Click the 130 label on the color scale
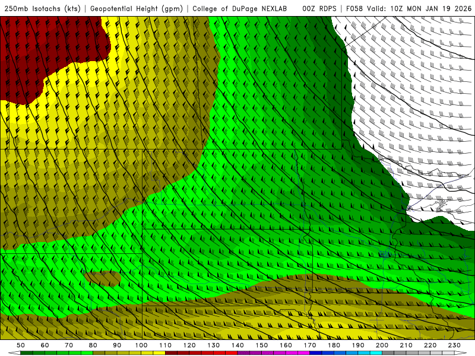 (x=214, y=345)
